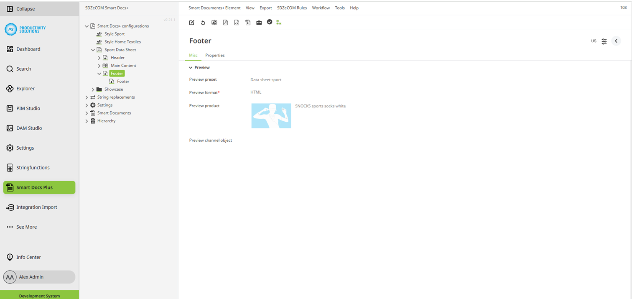Viewport: 632px width, 299px height.
Task: Open the Workflow menu
Action: point(321,8)
